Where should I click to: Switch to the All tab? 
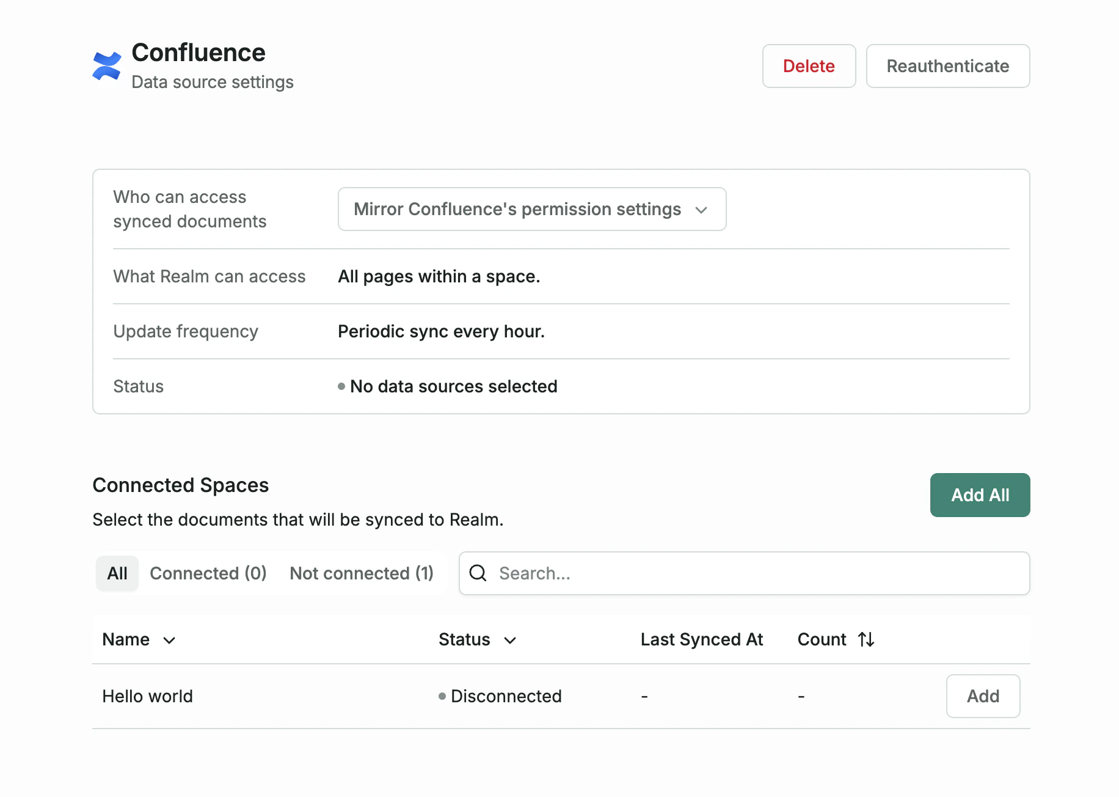point(117,573)
